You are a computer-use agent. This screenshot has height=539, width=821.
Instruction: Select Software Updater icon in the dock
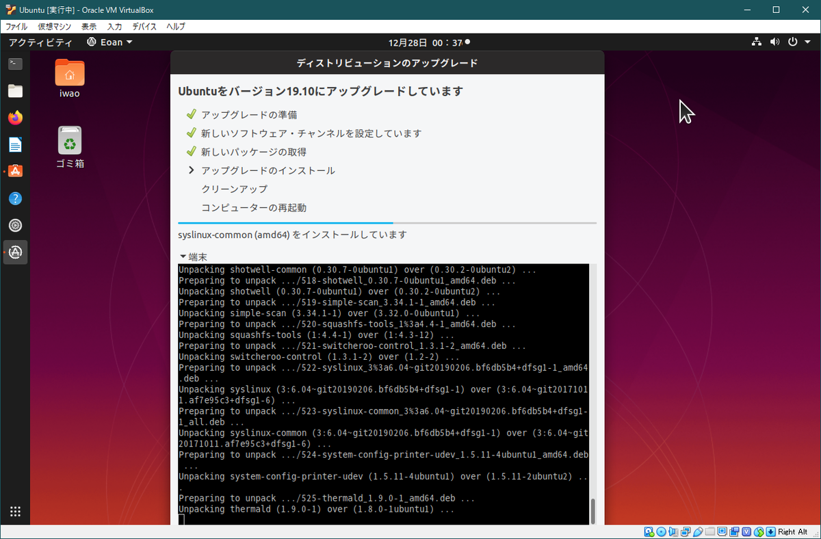(15, 252)
